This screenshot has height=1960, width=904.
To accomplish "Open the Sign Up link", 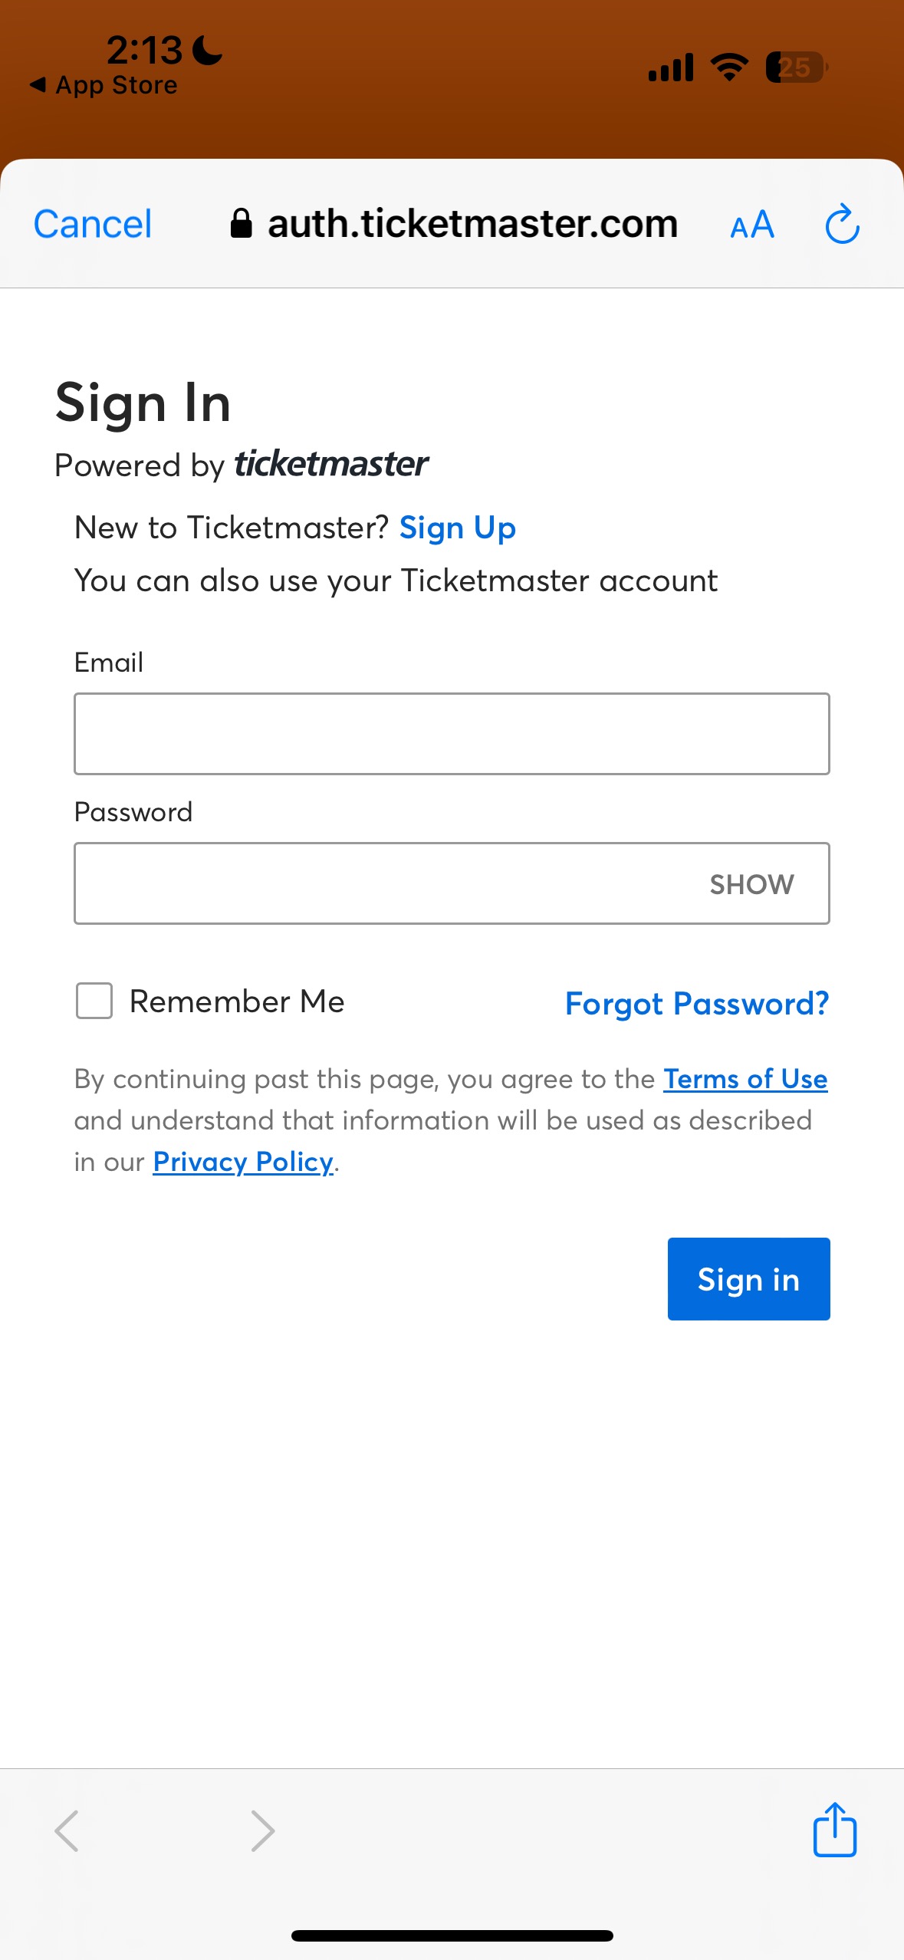I will click(x=458, y=528).
